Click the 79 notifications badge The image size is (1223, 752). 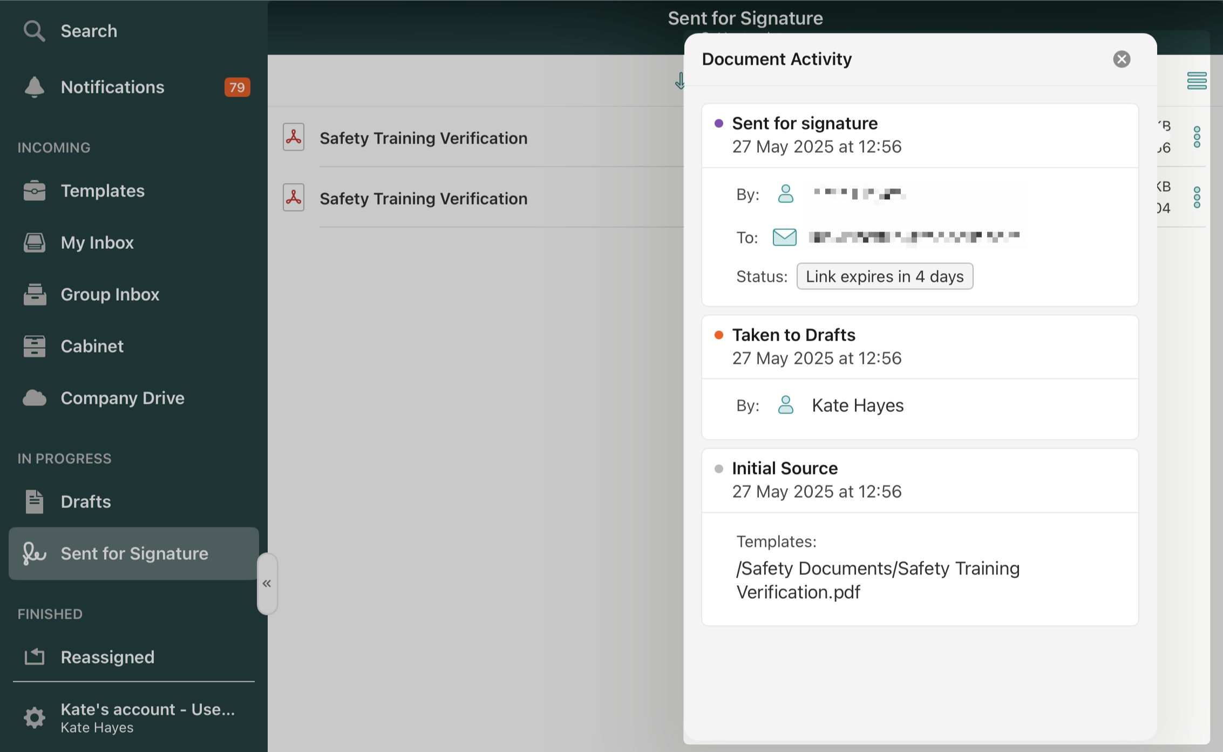click(x=237, y=87)
